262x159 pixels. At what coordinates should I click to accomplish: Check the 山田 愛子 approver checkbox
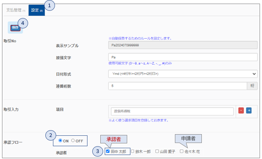[x=157, y=151]
